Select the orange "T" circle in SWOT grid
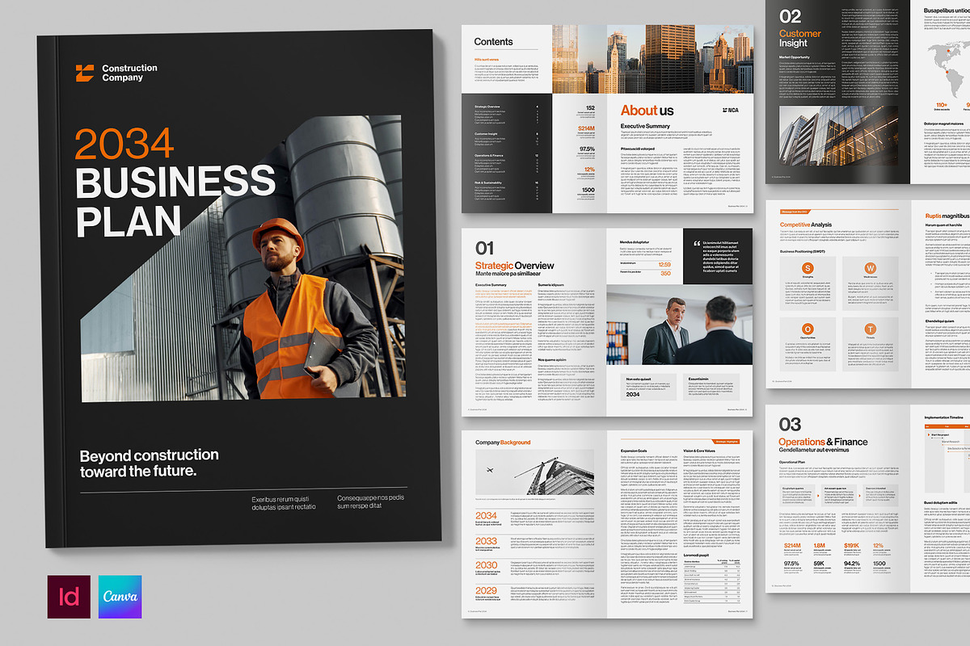 (870, 329)
